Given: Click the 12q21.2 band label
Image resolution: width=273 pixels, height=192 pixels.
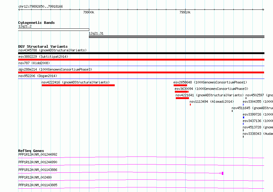Looking at the screenshot, I should point(25,26).
